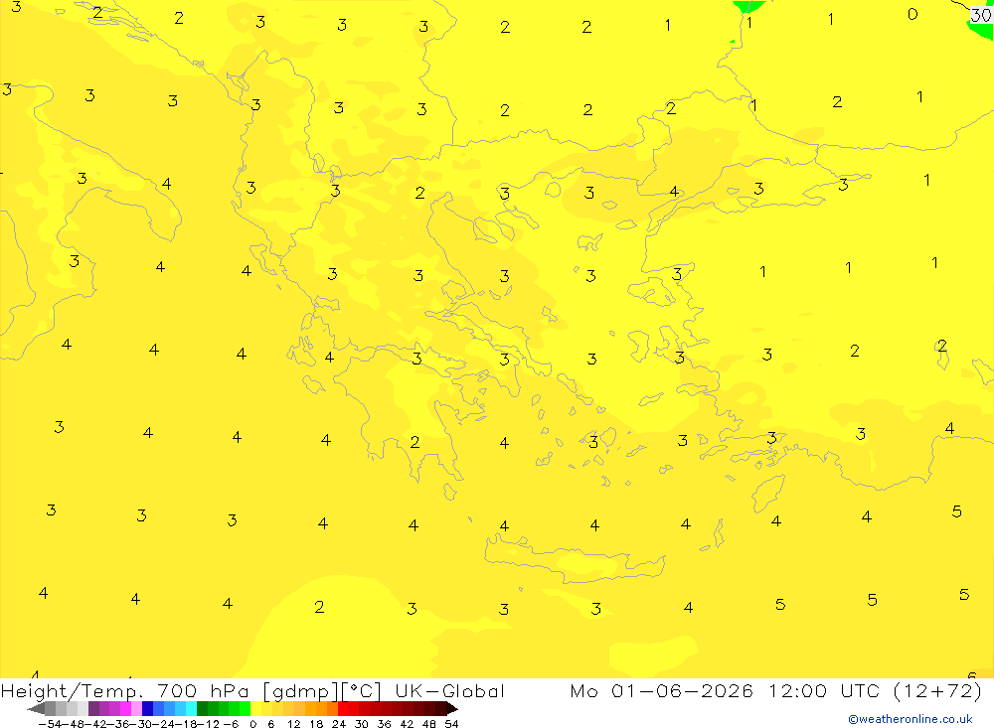
Task: Click the 12 legend scale label
Action: pos(293,724)
